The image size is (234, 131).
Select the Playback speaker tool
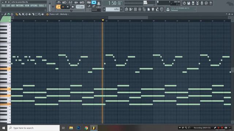[43, 14]
